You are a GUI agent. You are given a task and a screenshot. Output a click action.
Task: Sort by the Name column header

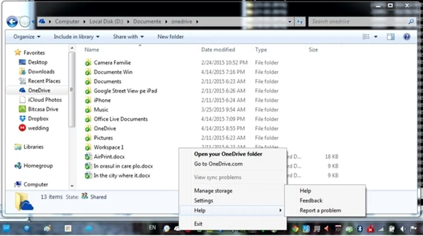(91, 49)
